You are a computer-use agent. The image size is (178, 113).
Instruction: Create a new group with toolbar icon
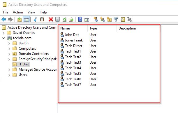103,19
